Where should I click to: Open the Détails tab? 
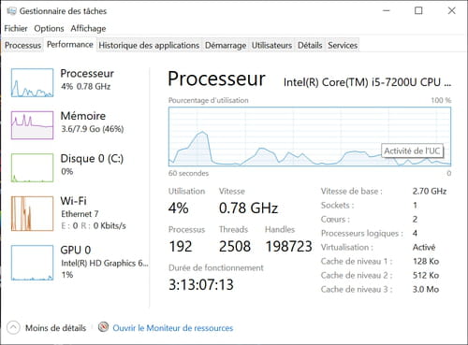[310, 45]
